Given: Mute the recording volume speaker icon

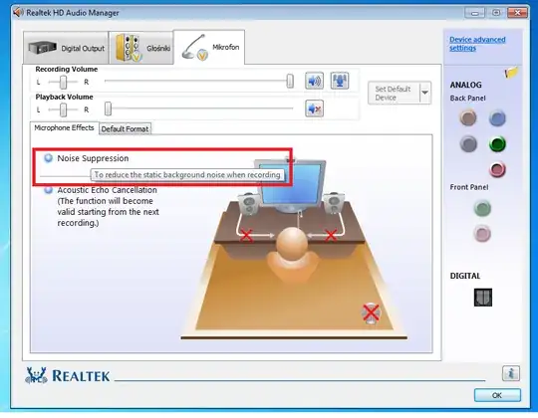Looking at the screenshot, I should tap(314, 81).
